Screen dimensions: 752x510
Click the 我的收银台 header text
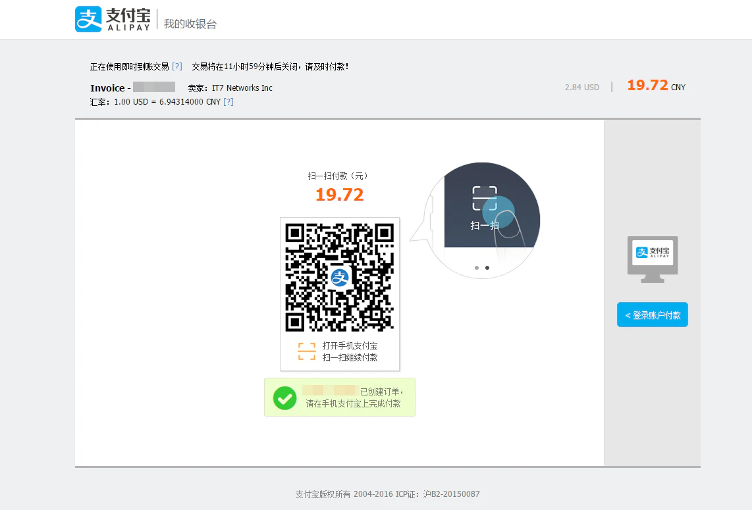click(190, 24)
